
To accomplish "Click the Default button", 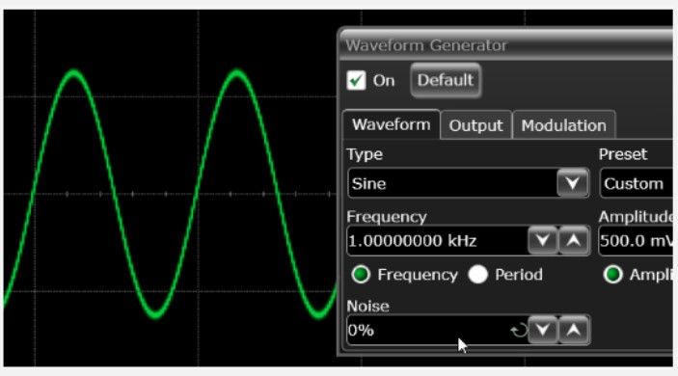I will [x=446, y=80].
